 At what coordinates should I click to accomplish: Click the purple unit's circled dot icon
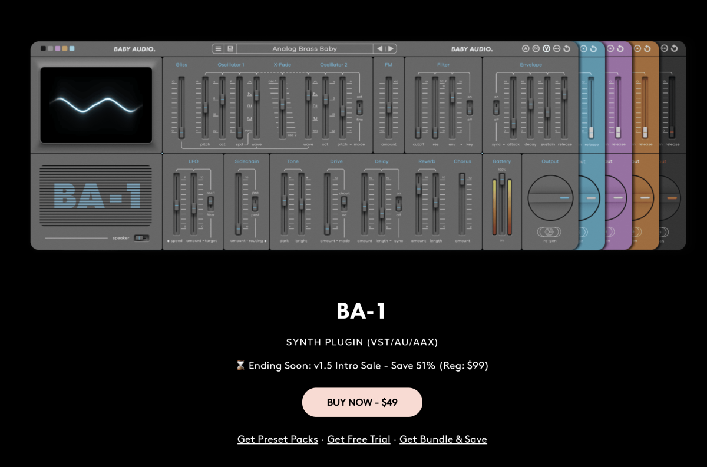pyautogui.click(x=610, y=49)
